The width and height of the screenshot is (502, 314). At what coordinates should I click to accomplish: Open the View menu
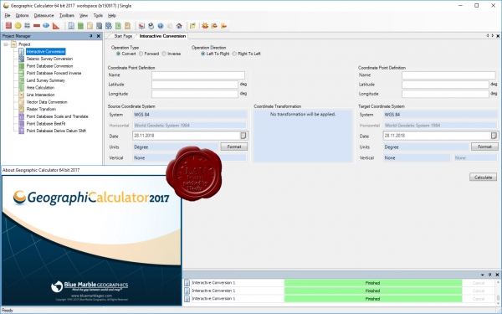pyautogui.click(x=84, y=15)
